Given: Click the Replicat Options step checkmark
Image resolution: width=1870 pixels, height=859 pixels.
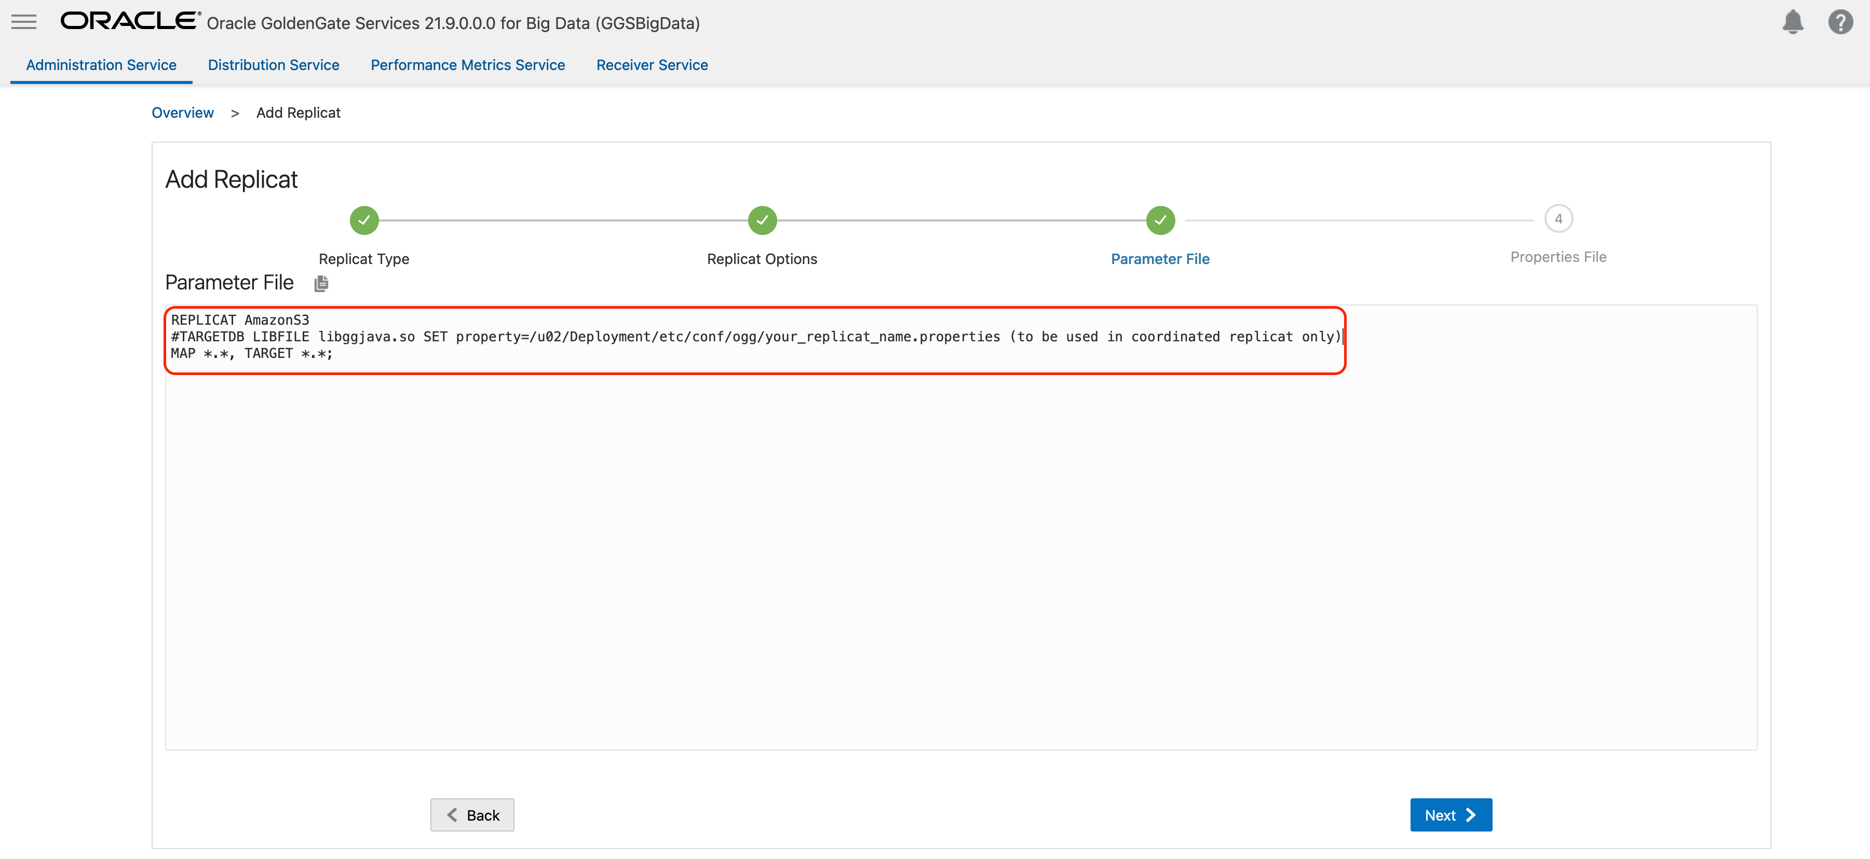Looking at the screenshot, I should click(762, 220).
